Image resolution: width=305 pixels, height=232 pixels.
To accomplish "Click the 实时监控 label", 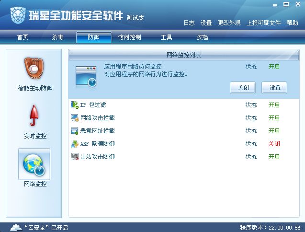I will 35,136.
